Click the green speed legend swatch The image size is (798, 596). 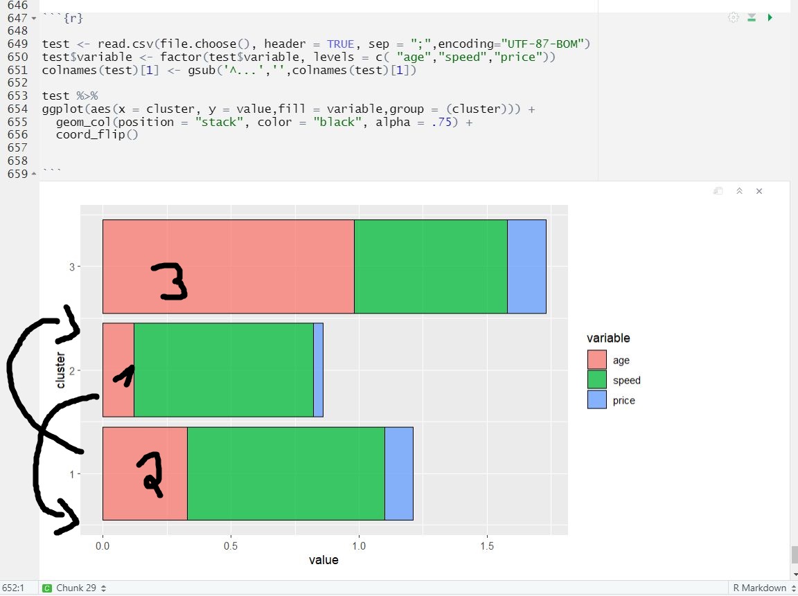tap(597, 379)
